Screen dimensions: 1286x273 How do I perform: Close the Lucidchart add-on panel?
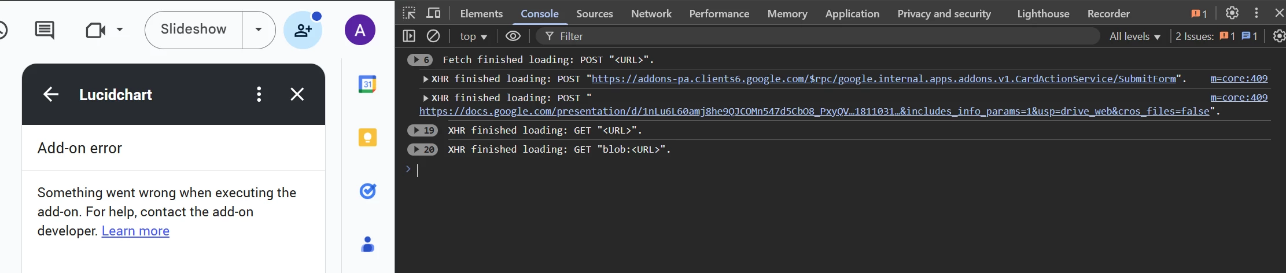click(x=297, y=94)
